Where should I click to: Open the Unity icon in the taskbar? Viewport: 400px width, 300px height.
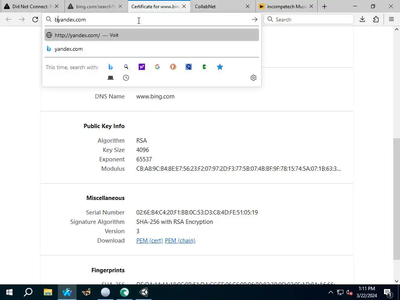click(x=144, y=292)
